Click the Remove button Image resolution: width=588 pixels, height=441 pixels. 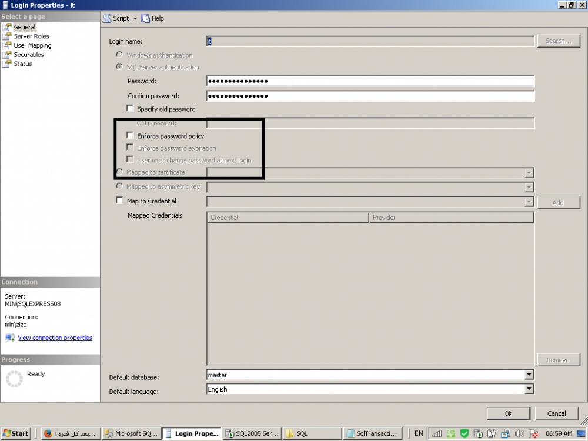coord(559,360)
